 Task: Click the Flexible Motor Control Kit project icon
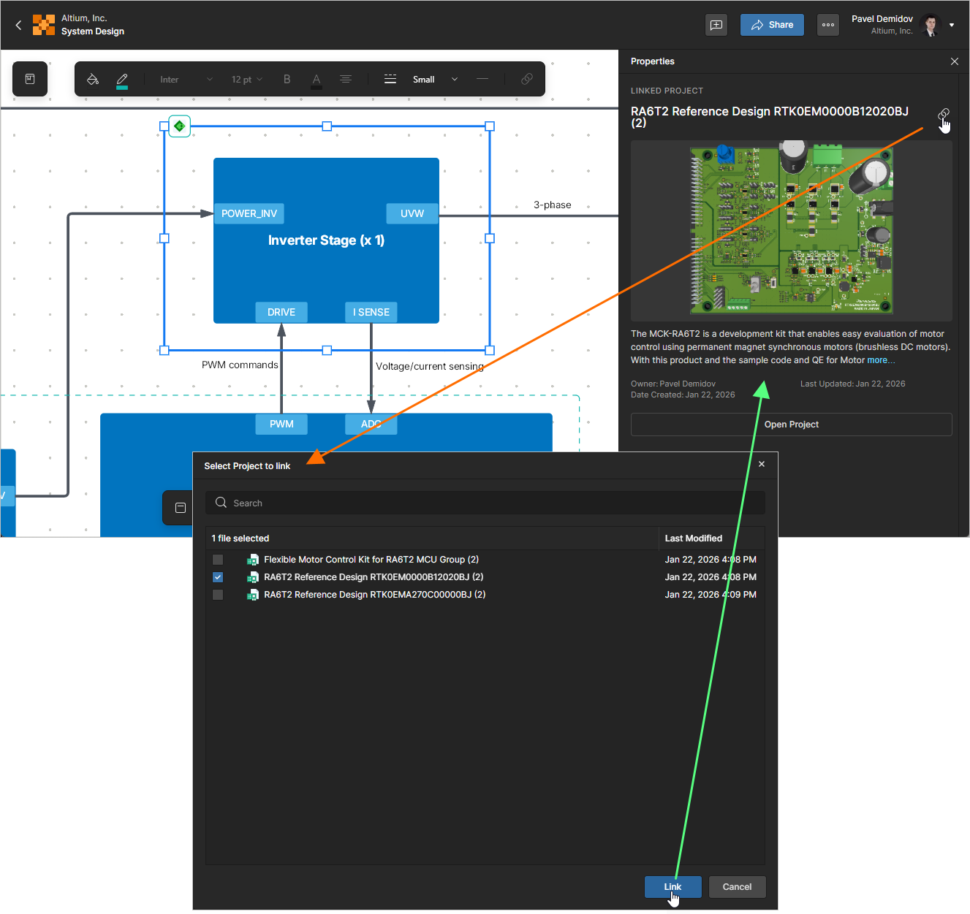253,560
